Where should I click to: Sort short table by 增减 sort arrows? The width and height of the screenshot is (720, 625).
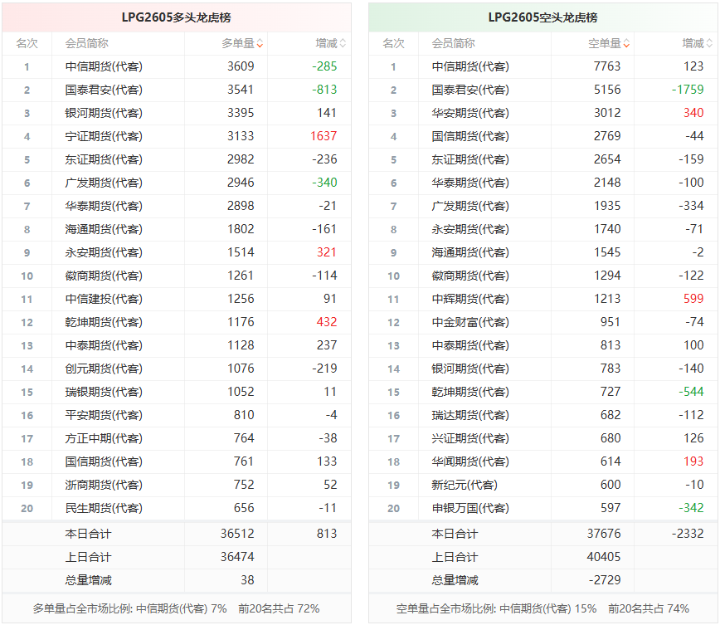click(709, 44)
